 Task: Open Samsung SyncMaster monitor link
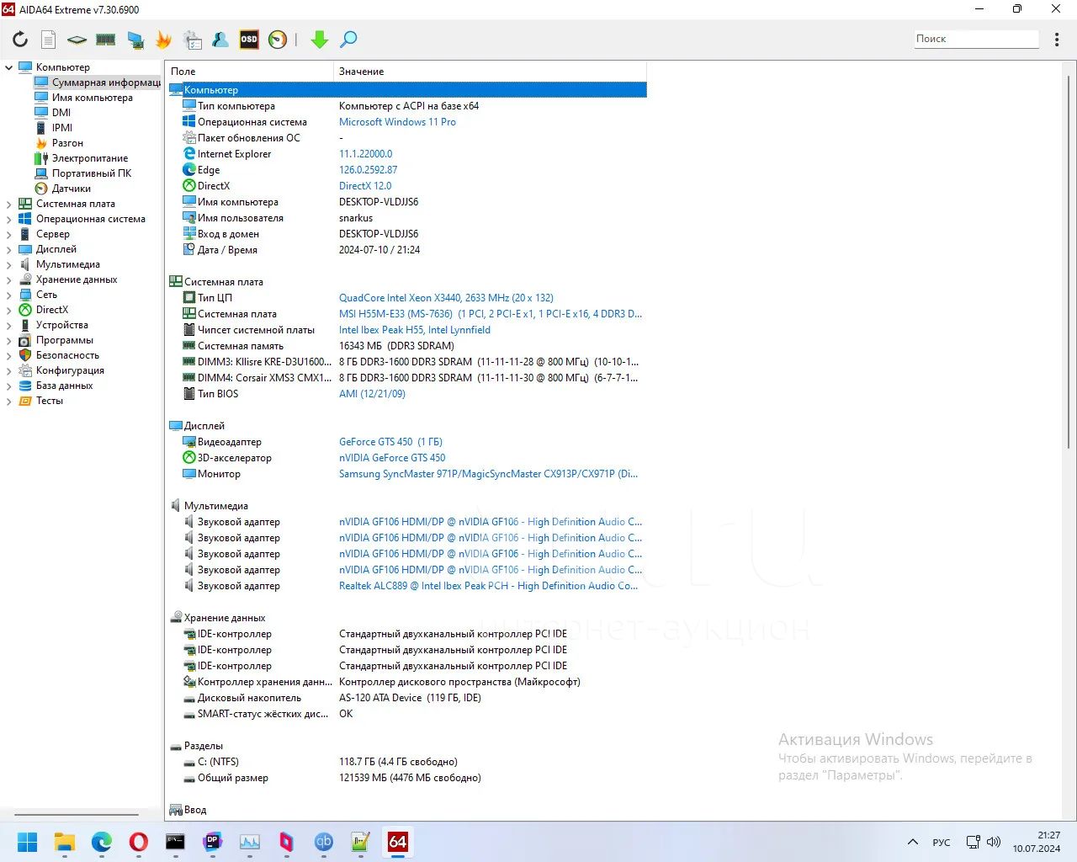[488, 474]
